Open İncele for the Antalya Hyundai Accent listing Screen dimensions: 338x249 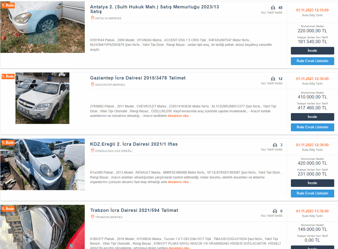(312, 51)
